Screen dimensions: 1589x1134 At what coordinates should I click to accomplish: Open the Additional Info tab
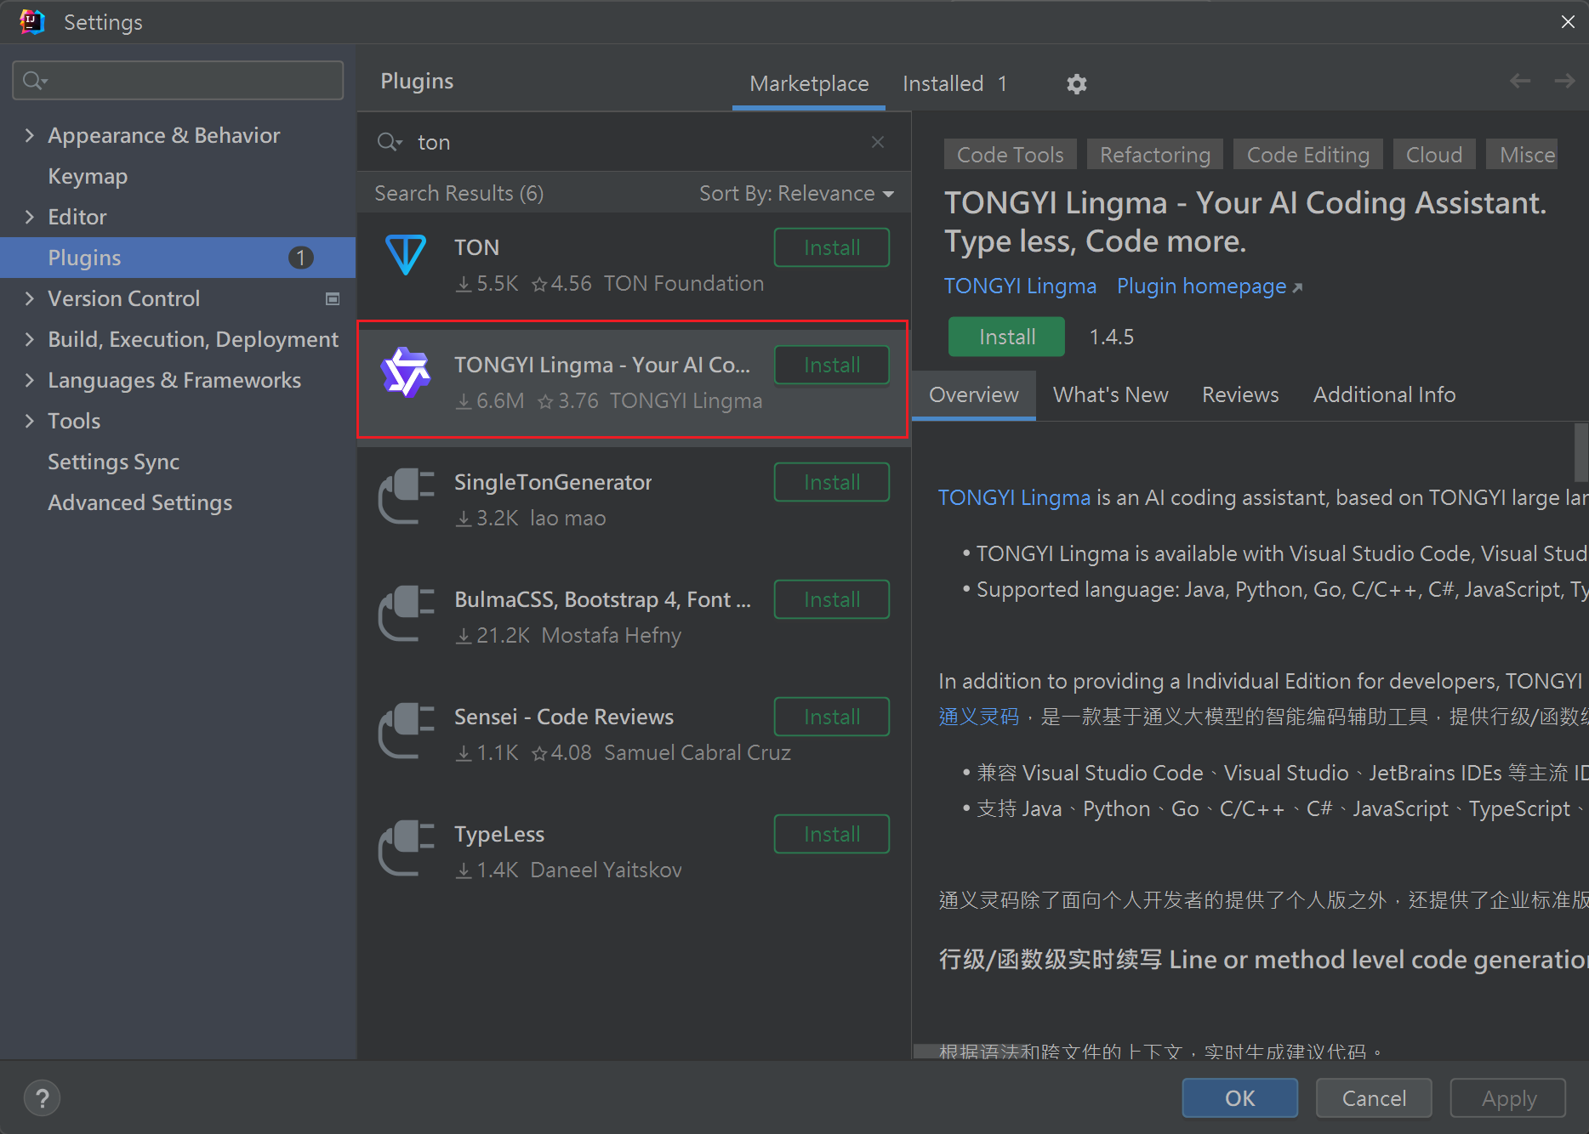tap(1384, 394)
